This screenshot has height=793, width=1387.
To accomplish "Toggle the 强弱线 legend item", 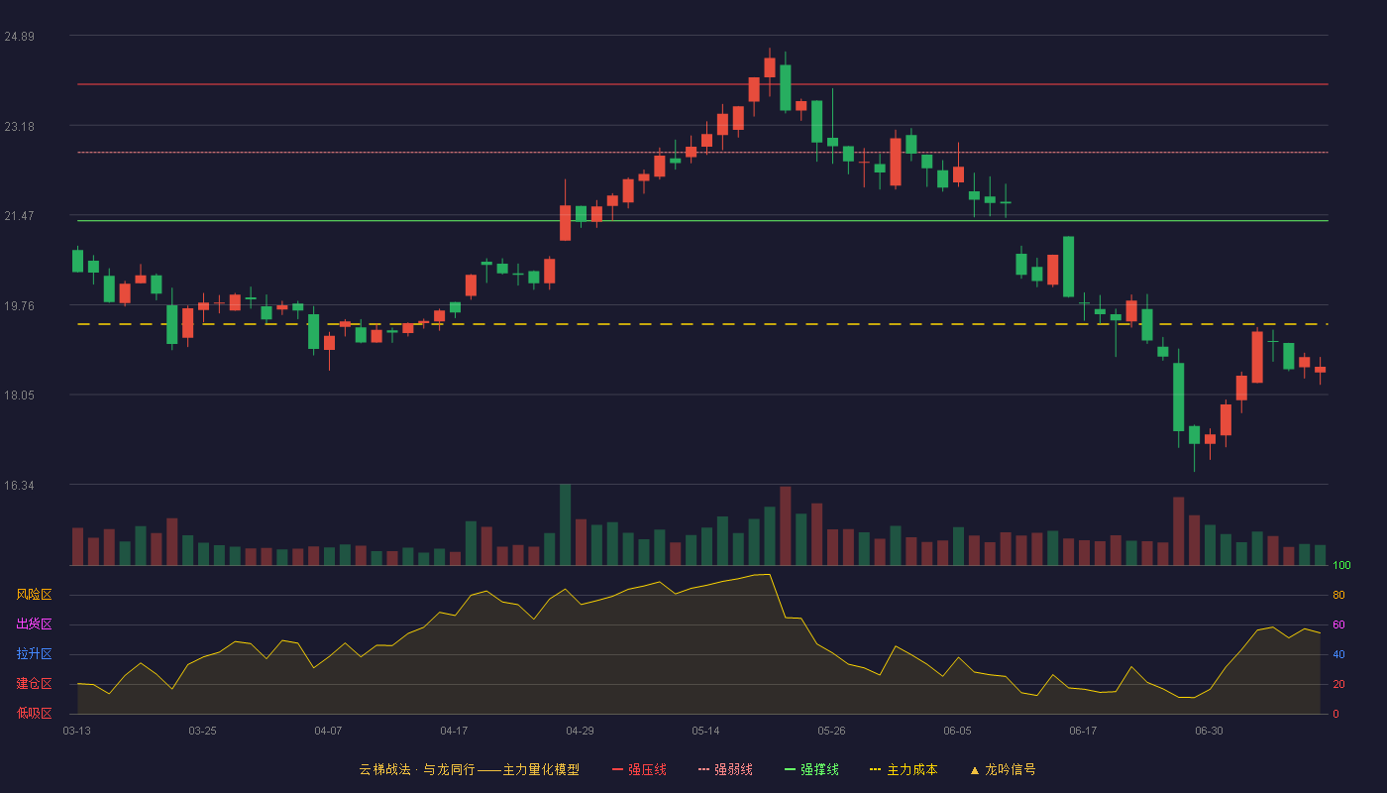I will [x=725, y=769].
